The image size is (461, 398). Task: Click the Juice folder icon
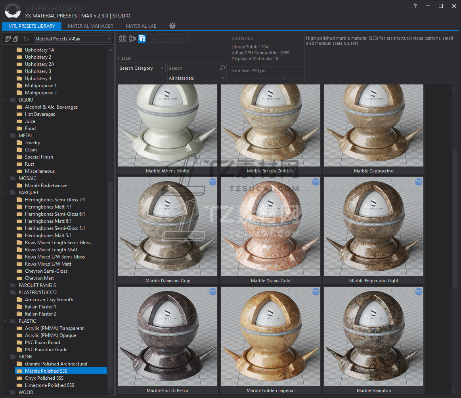coord(19,121)
